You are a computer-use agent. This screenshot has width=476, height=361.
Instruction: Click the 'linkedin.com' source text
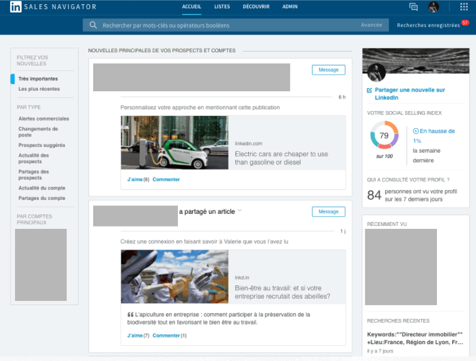point(248,144)
